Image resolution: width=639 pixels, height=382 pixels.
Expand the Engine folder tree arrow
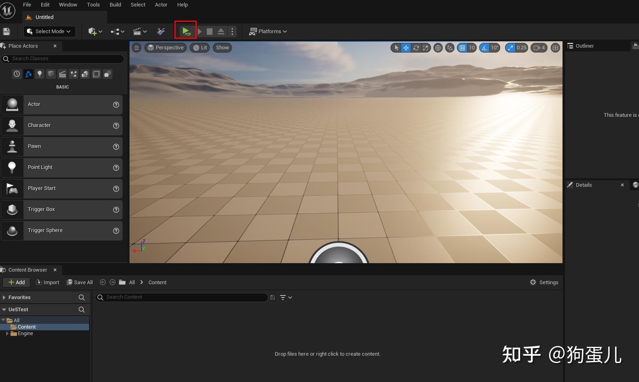[x=7, y=333]
